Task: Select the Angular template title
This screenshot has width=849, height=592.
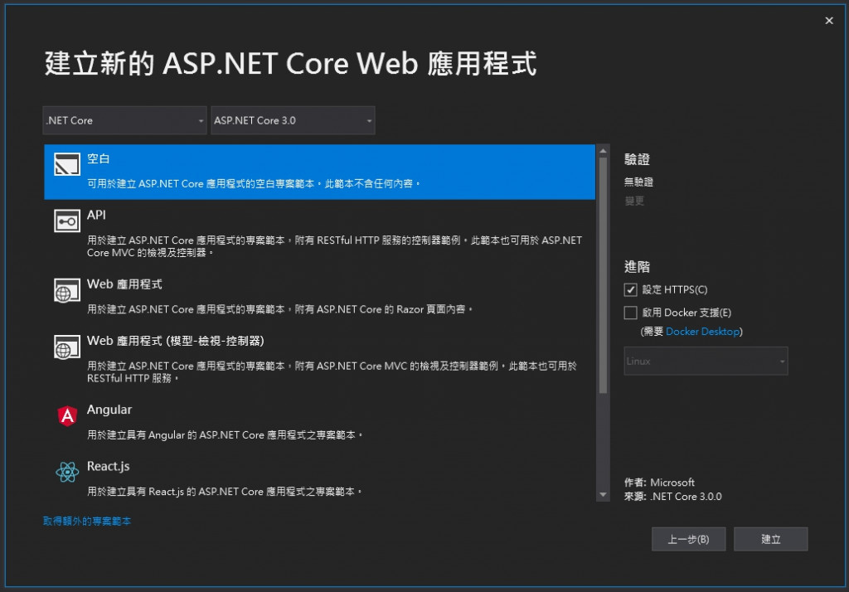Action: 109,410
